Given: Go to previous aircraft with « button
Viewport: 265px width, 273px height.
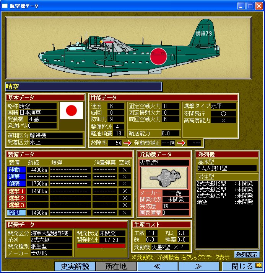Looking at the screenshot, I should [157, 266].
